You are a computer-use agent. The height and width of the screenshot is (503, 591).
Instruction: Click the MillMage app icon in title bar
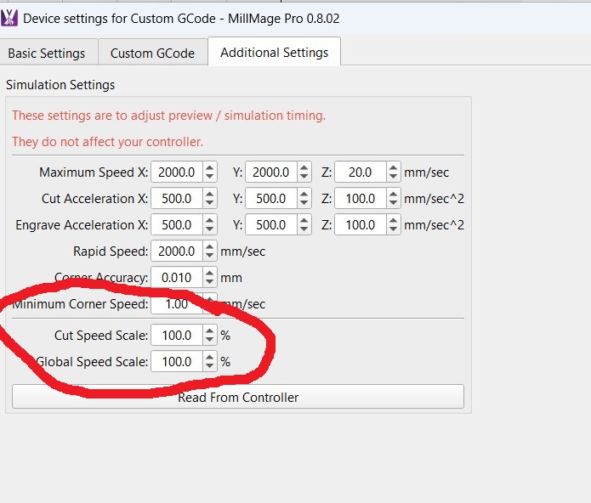coord(9,18)
